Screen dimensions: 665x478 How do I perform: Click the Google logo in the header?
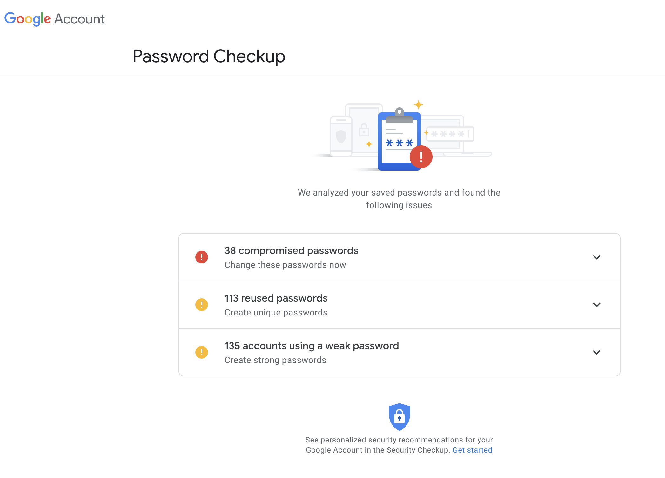coord(28,19)
